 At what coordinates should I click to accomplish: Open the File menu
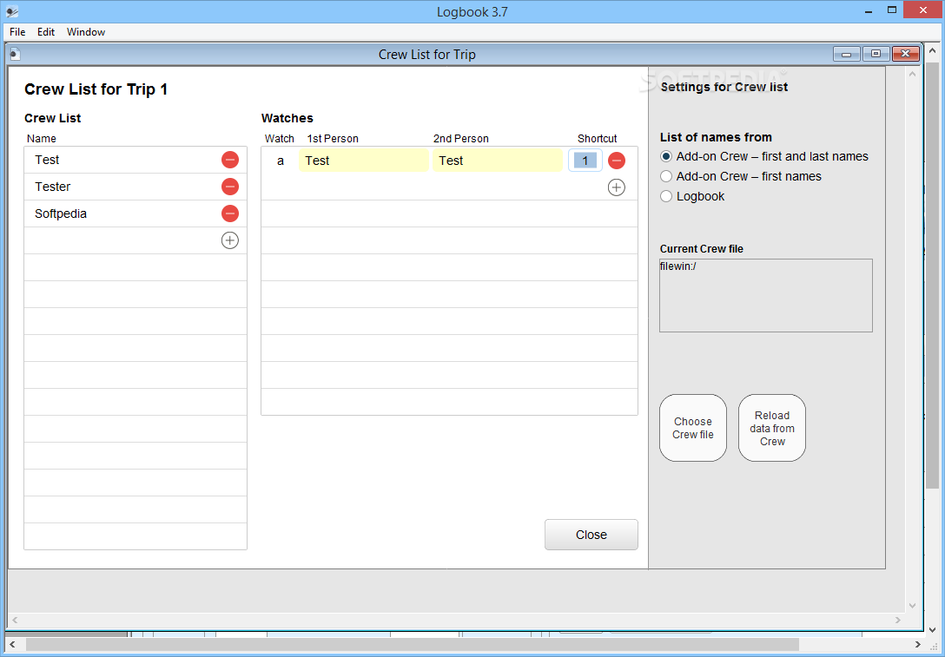(17, 32)
